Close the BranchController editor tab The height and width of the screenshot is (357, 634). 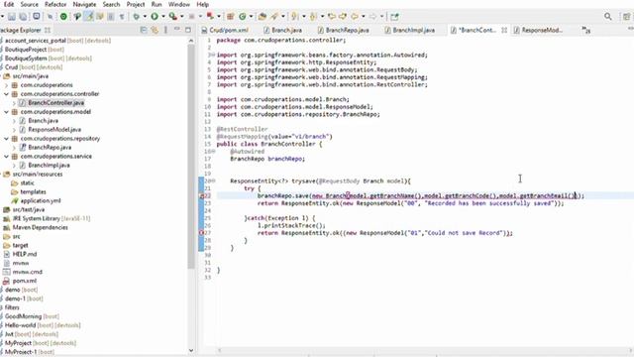coord(504,30)
